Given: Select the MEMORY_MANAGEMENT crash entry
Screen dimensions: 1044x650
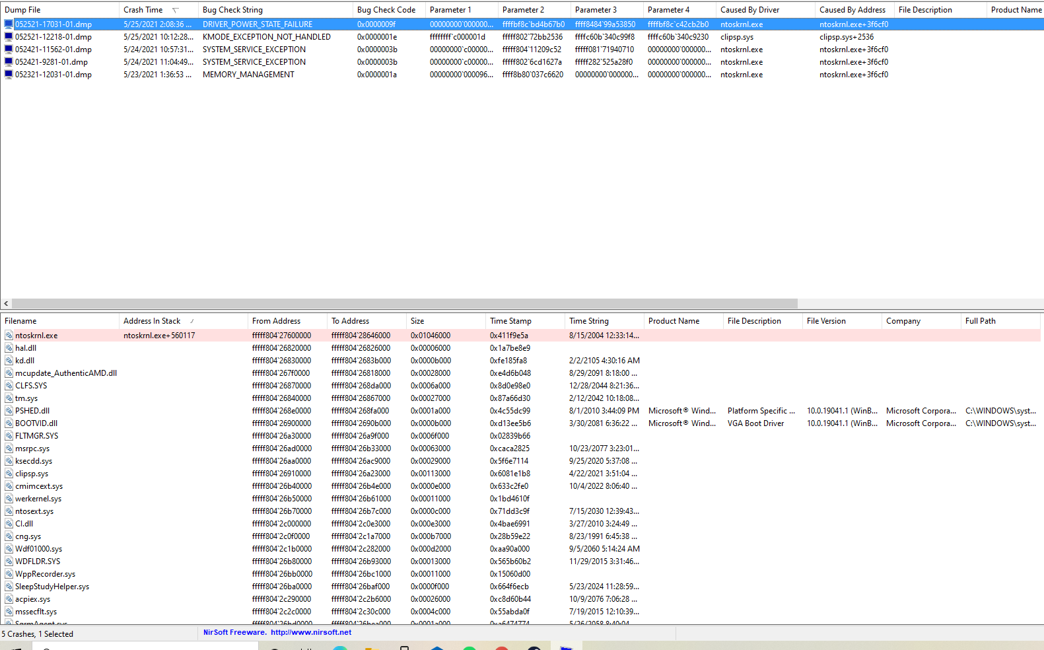Looking at the screenshot, I should coord(522,75).
